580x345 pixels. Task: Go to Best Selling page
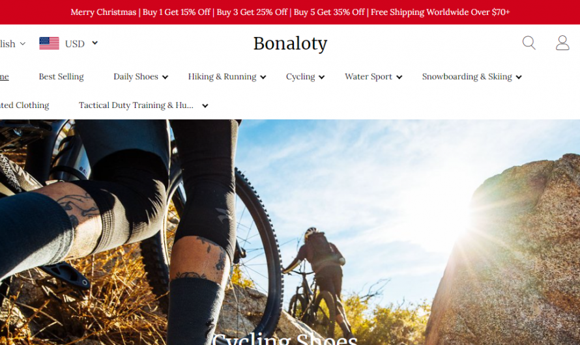(61, 76)
